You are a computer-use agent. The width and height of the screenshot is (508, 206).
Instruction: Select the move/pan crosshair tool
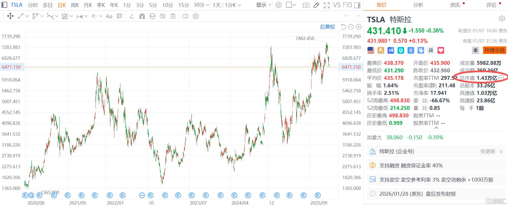point(10,16)
